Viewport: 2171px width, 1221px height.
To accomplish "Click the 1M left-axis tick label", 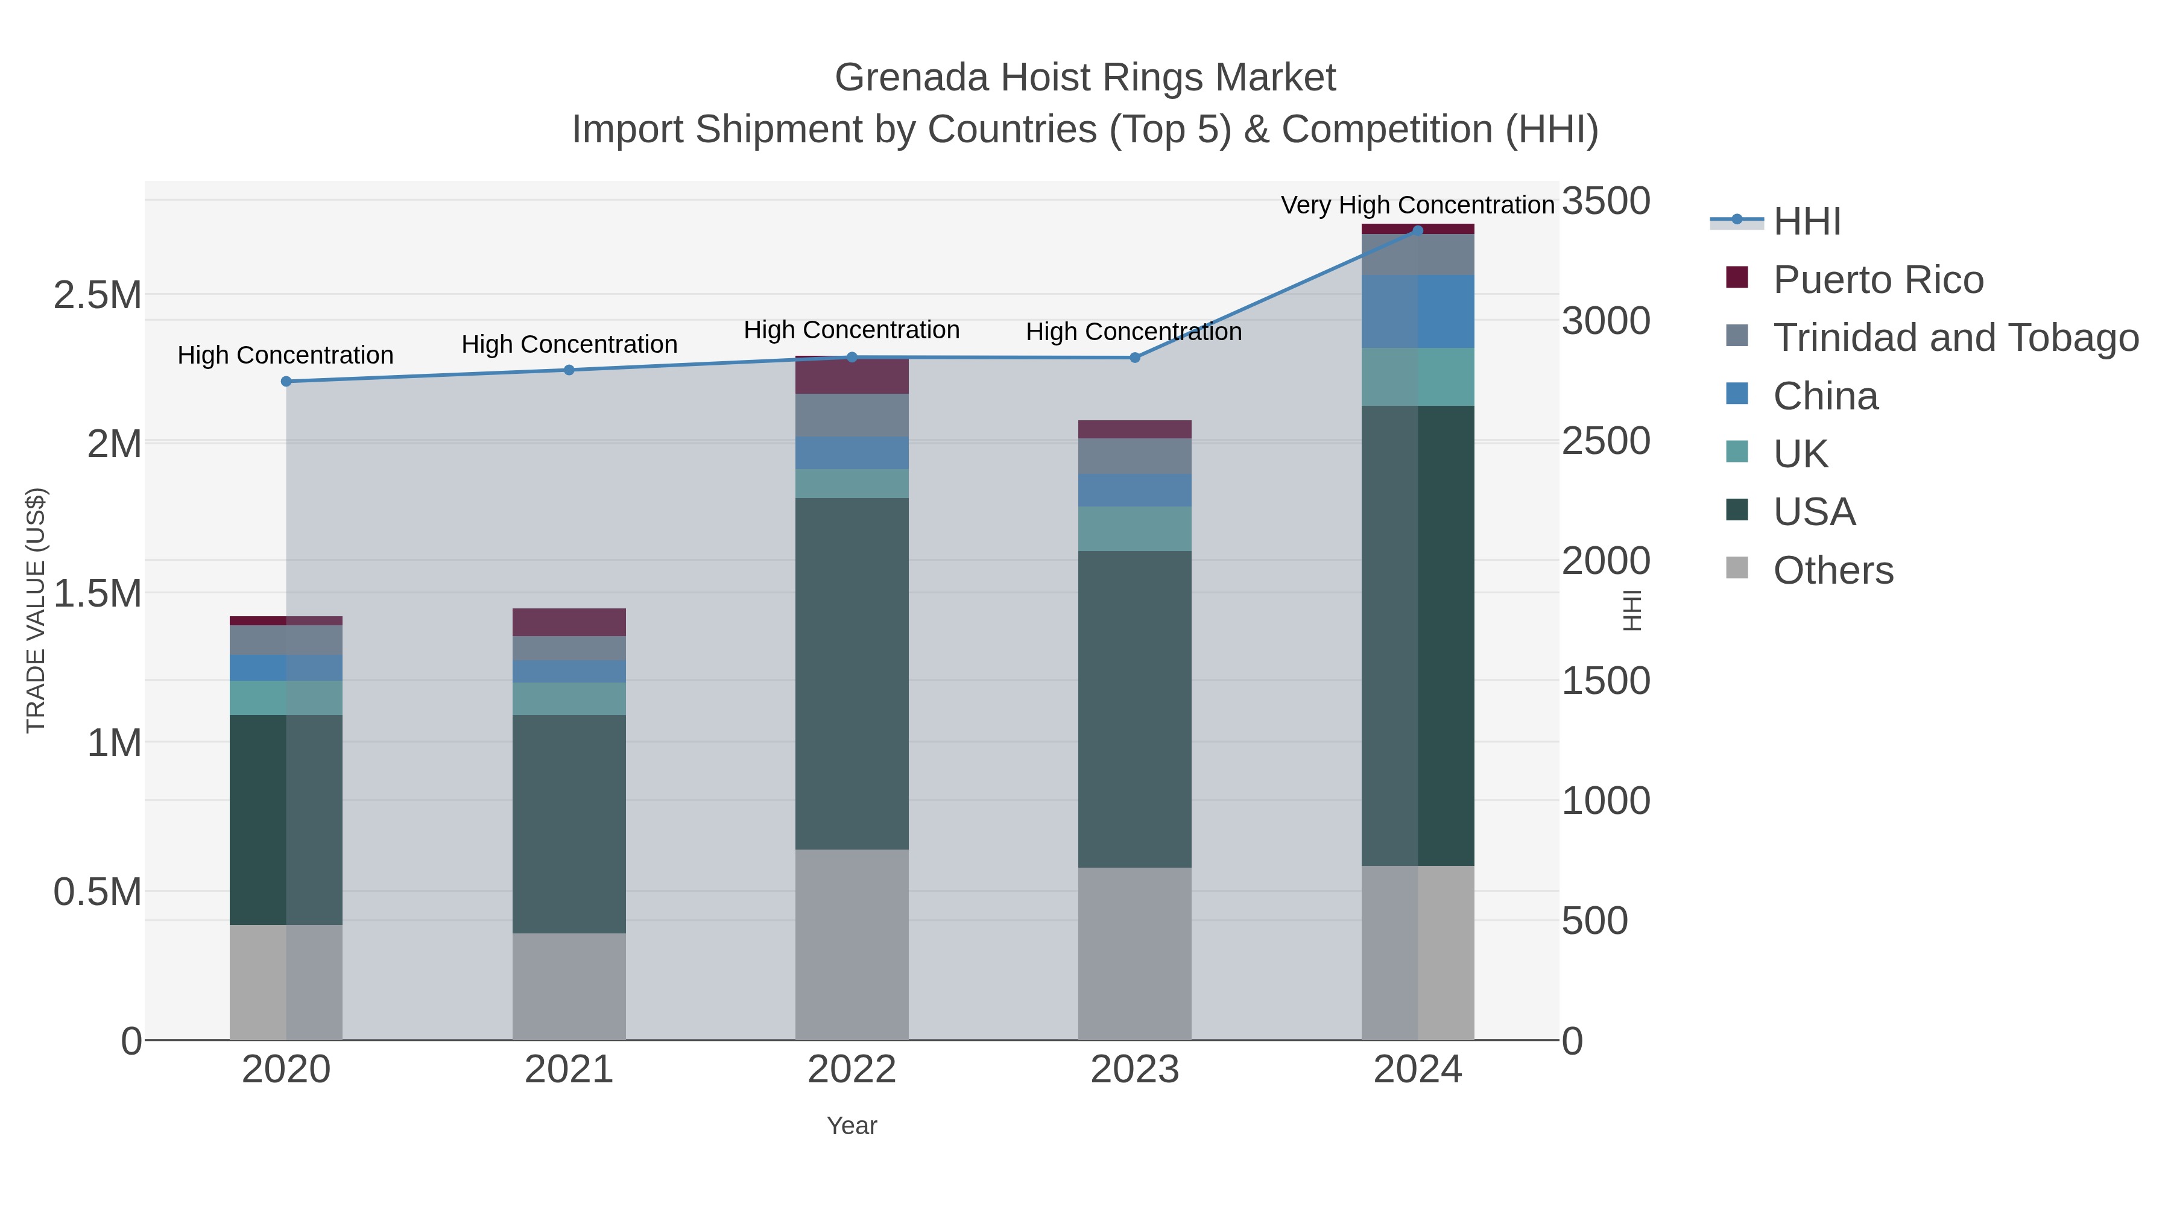I will pyautogui.click(x=115, y=742).
